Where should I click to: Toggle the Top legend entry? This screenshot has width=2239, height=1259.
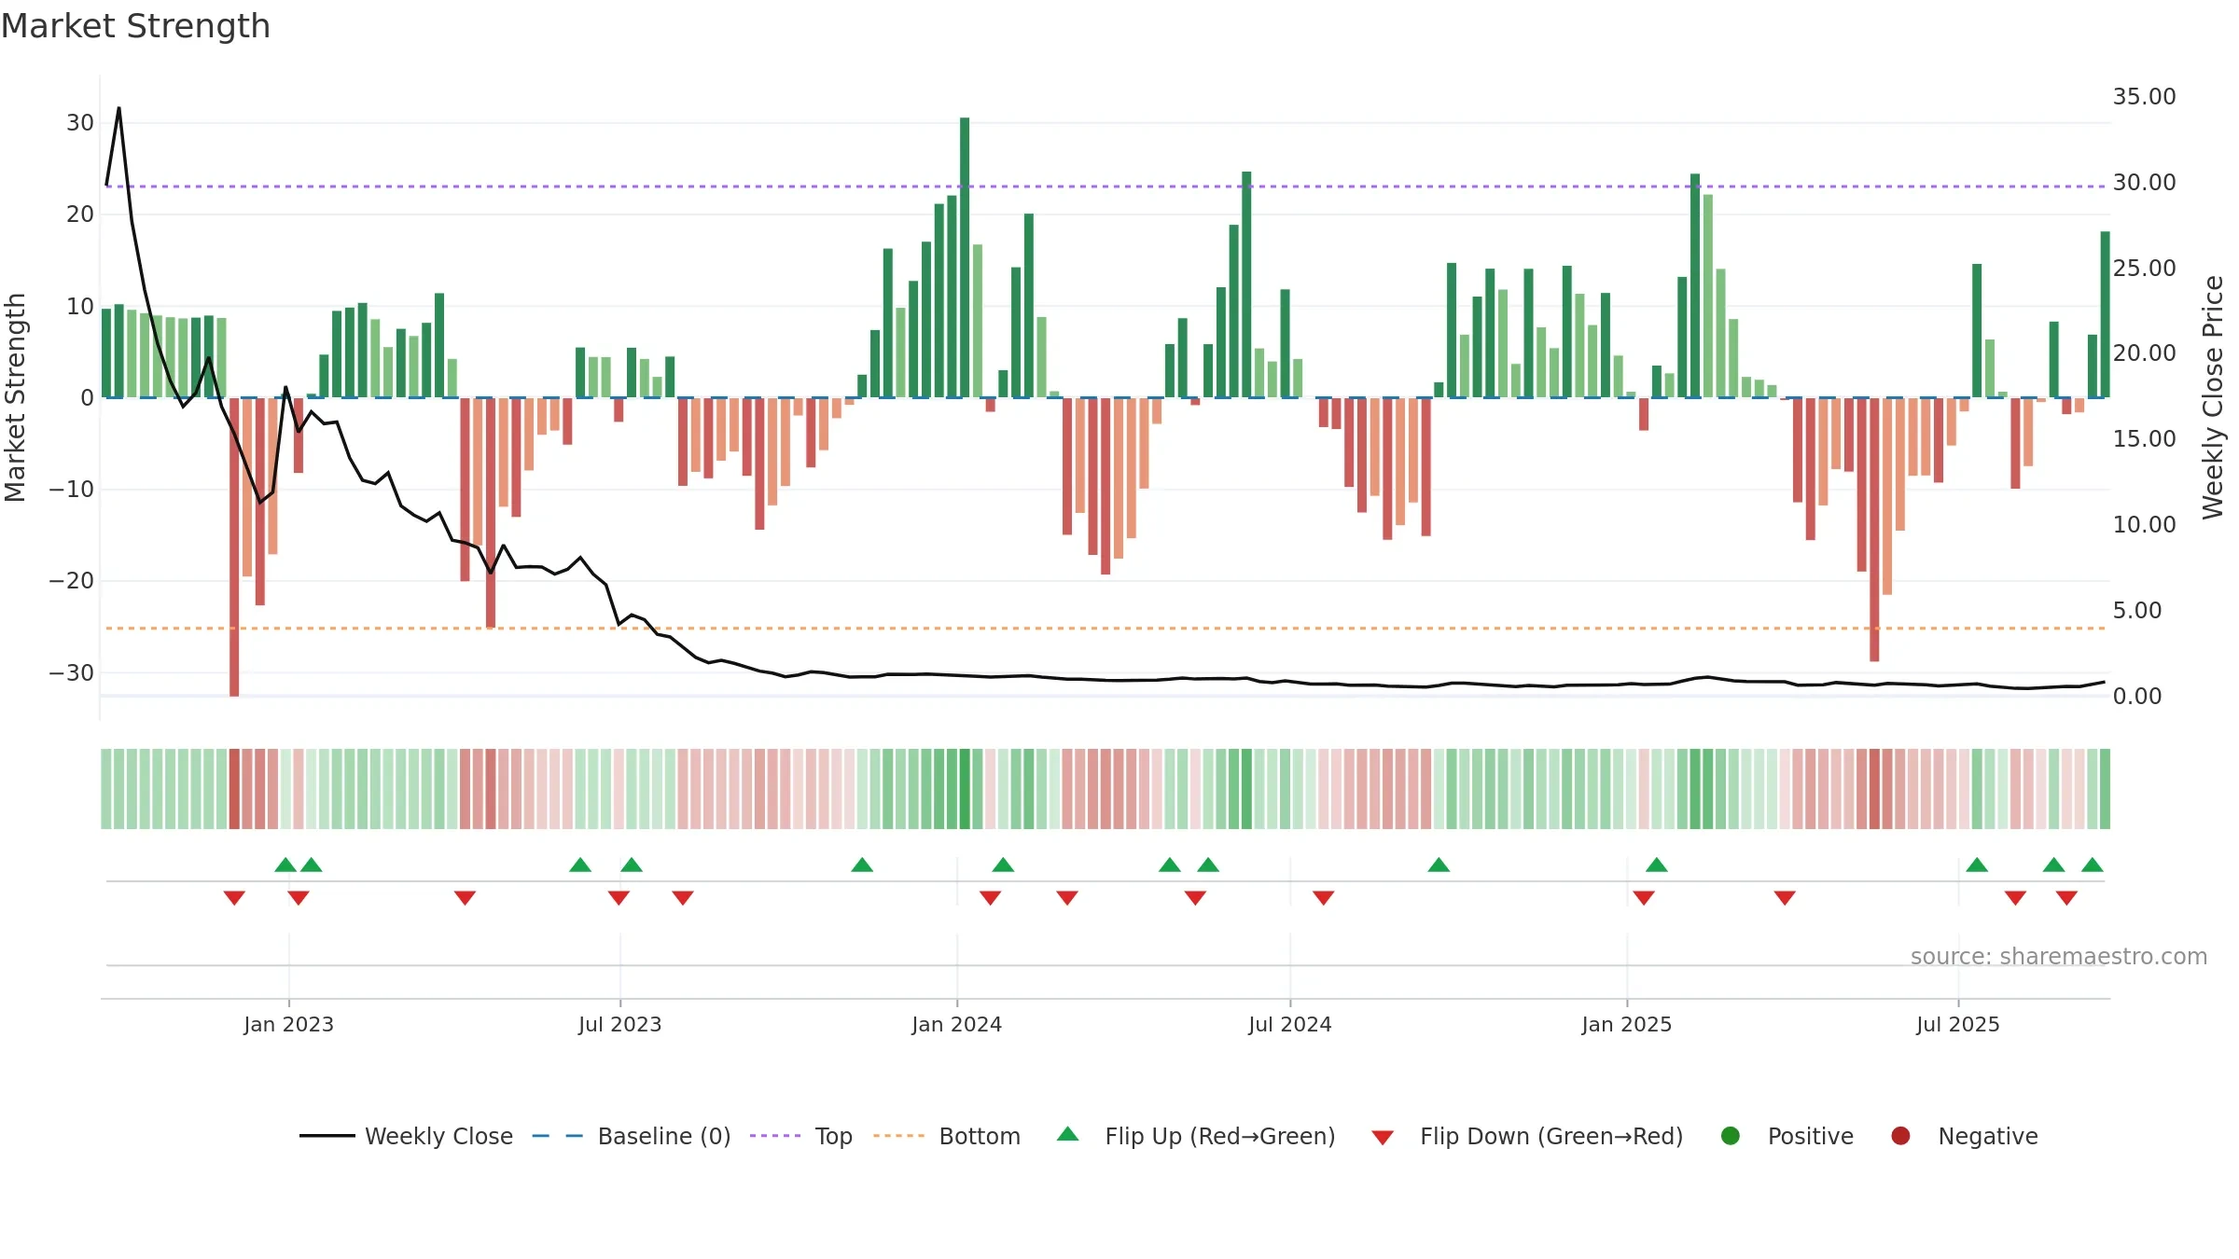[801, 1136]
